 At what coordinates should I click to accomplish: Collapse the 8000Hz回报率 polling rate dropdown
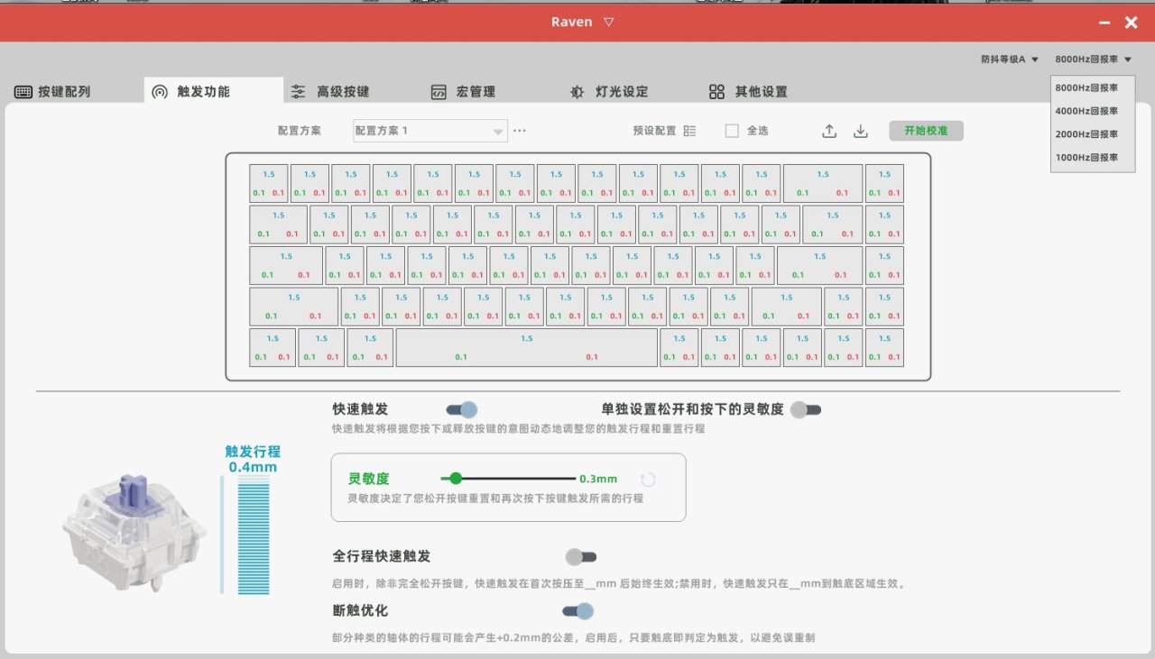pyautogui.click(x=1093, y=59)
